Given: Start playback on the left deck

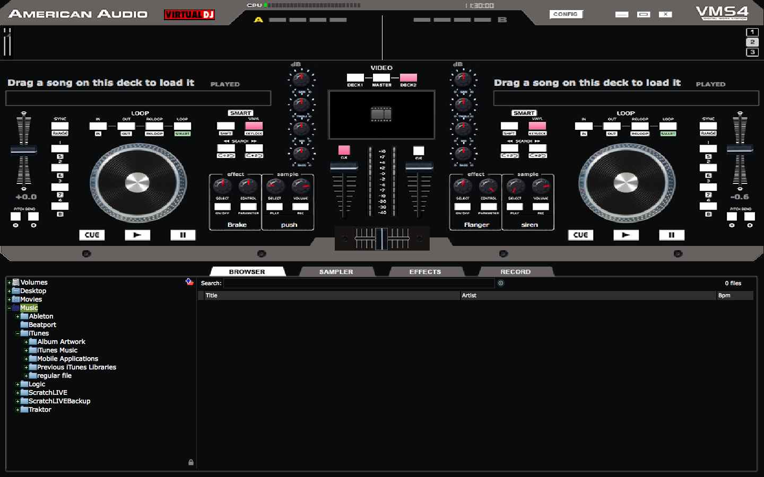Looking at the screenshot, I should coord(137,235).
